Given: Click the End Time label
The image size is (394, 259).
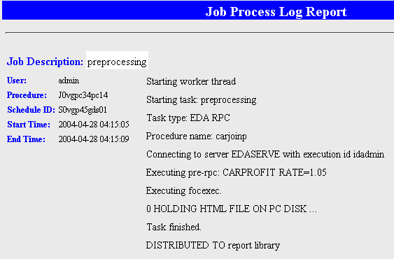Looking at the screenshot, I should pos(26,139).
